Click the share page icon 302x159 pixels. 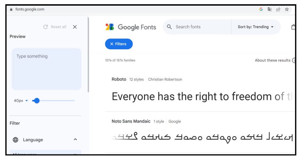278,10
